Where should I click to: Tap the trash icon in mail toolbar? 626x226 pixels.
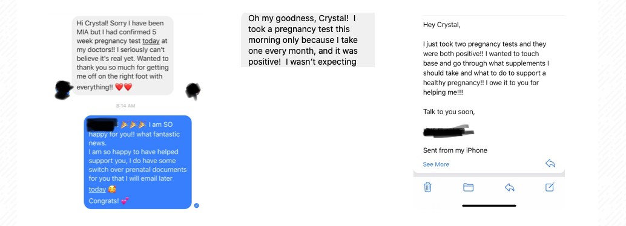[427, 187]
